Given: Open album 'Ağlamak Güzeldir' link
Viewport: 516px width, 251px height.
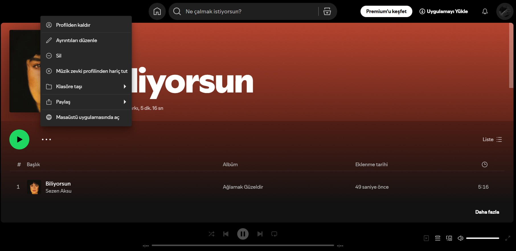Looking at the screenshot, I should 243,187.
